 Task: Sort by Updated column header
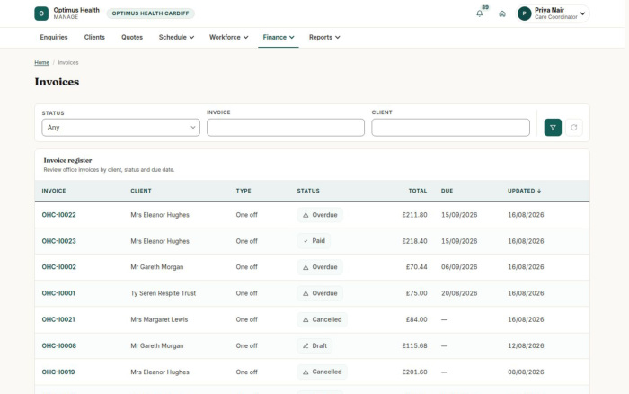tap(524, 191)
